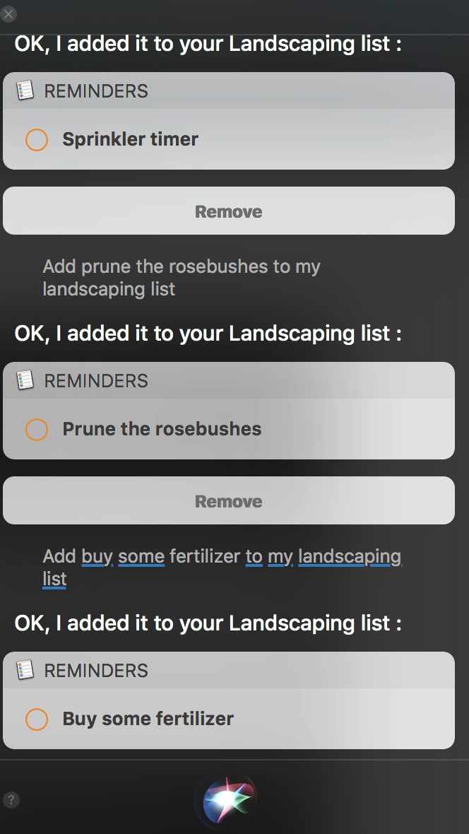Viewport: 469px width, 834px height.
Task: Mark Sprinkler timer reminder as complete
Action: (37, 140)
